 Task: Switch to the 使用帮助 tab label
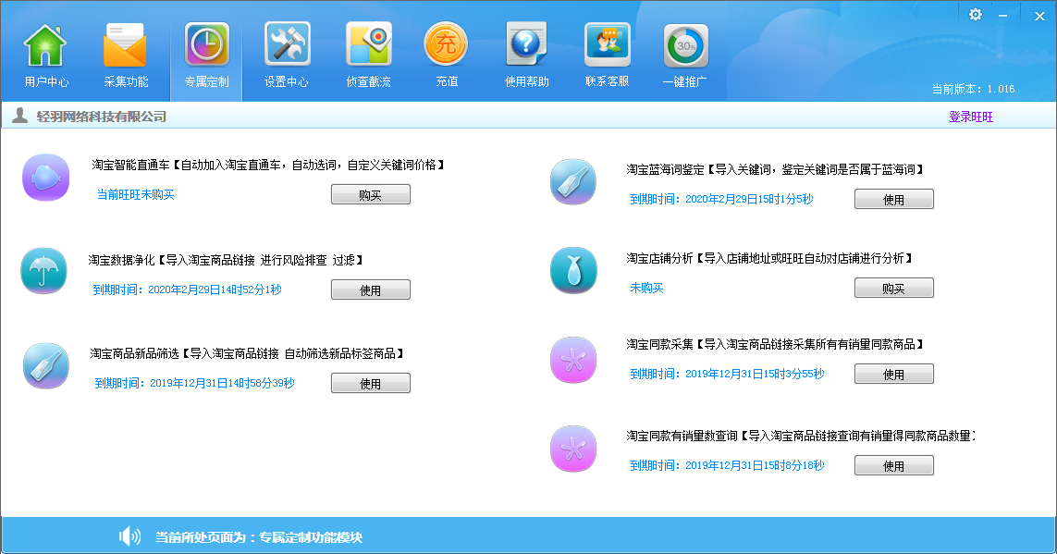click(527, 81)
